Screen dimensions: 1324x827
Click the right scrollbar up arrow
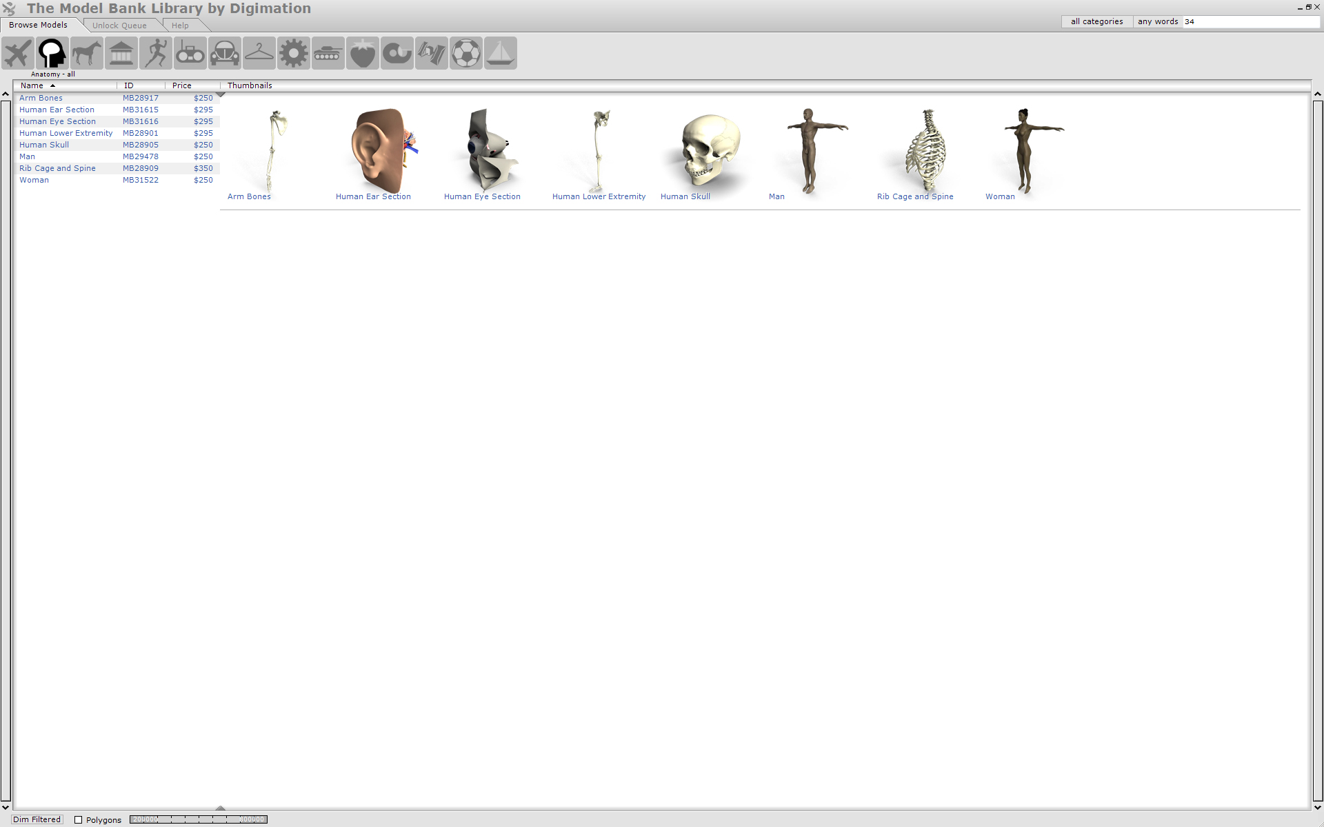pos(1317,94)
